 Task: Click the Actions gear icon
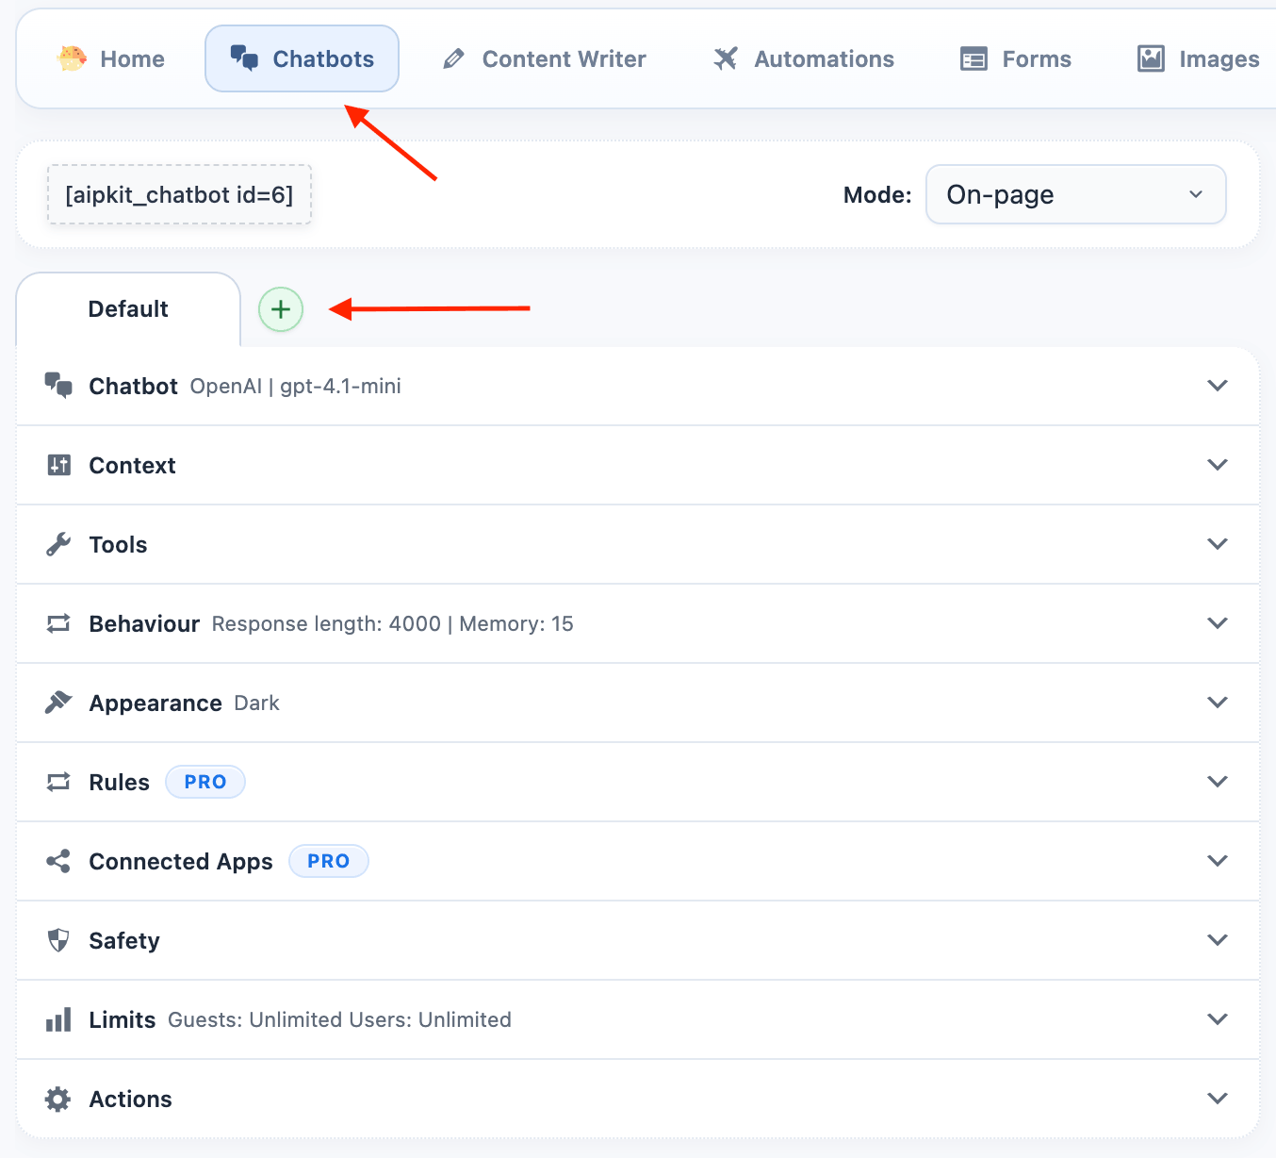click(x=58, y=1099)
